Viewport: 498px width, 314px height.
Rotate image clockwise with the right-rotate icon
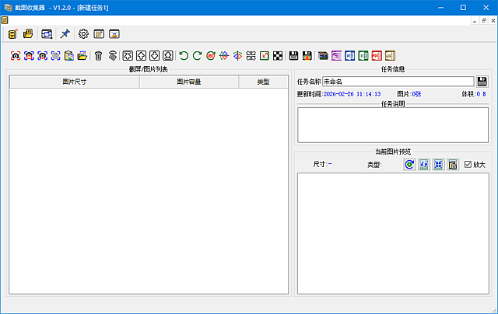tap(197, 55)
